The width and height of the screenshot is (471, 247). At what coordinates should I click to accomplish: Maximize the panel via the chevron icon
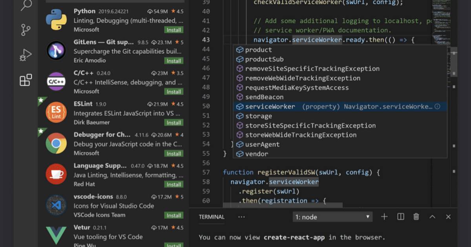click(x=433, y=217)
